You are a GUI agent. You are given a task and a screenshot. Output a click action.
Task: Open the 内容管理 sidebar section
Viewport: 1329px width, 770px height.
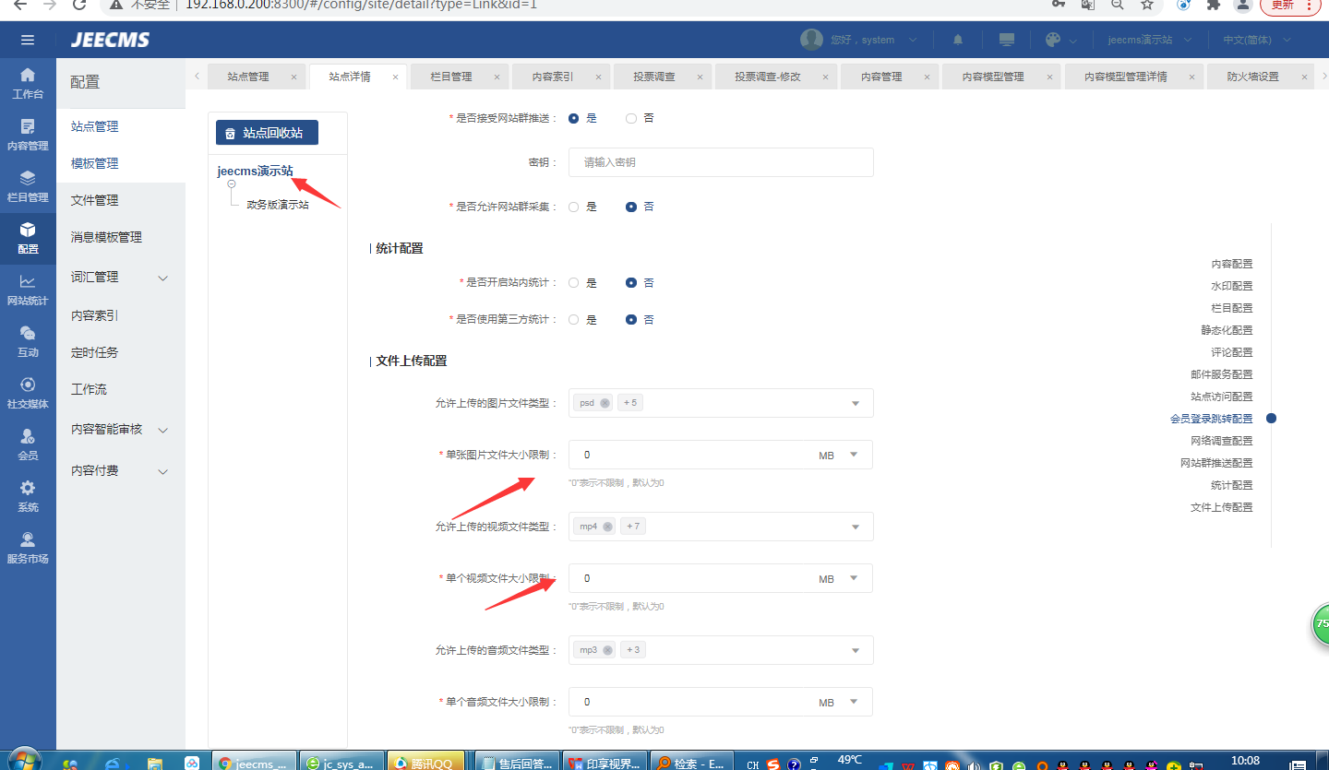tap(28, 134)
